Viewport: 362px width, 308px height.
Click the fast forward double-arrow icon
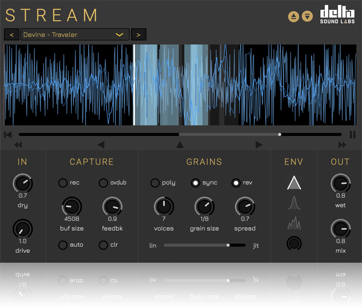pyautogui.click(x=342, y=145)
